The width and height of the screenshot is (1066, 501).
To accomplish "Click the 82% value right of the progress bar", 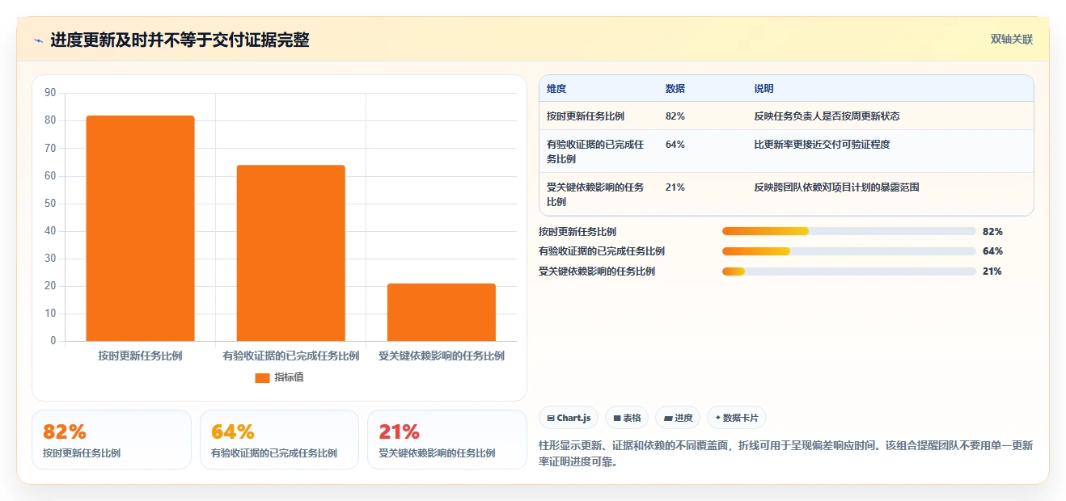I will point(992,232).
